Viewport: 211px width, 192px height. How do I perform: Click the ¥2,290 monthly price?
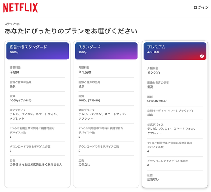click(x=153, y=73)
